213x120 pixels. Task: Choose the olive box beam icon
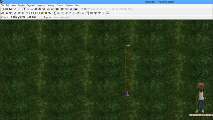pyautogui.click(x=46, y=13)
